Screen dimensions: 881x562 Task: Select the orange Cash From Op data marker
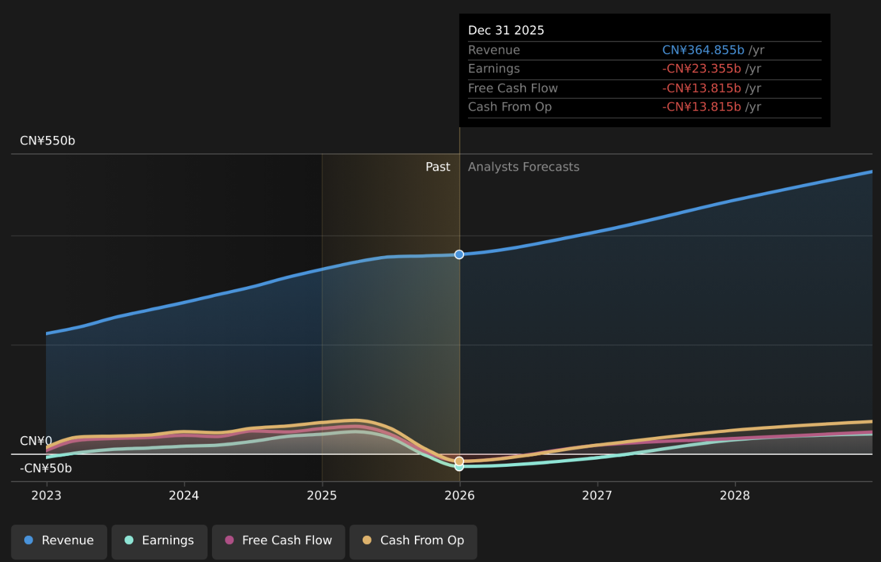[459, 460]
